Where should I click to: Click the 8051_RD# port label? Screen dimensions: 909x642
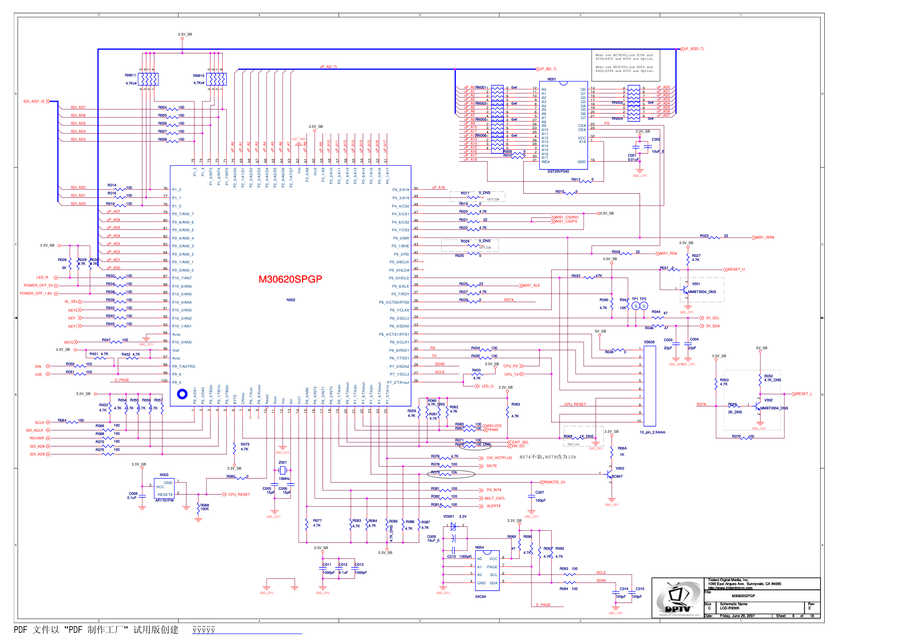point(668,254)
